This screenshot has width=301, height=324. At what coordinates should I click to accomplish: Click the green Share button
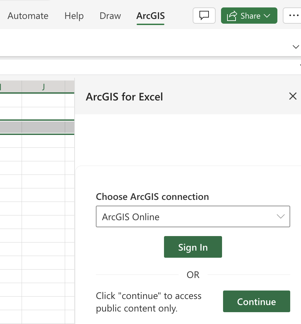(x=249, y=16)
